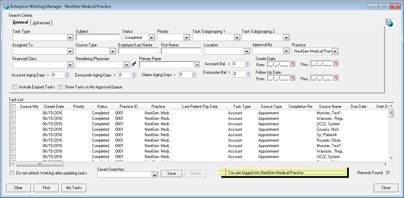Image resolution: width=404 pixels, height=198 pixels.
Task: Tick the select-all checkbox in Task List header
Action: (14, 106)
